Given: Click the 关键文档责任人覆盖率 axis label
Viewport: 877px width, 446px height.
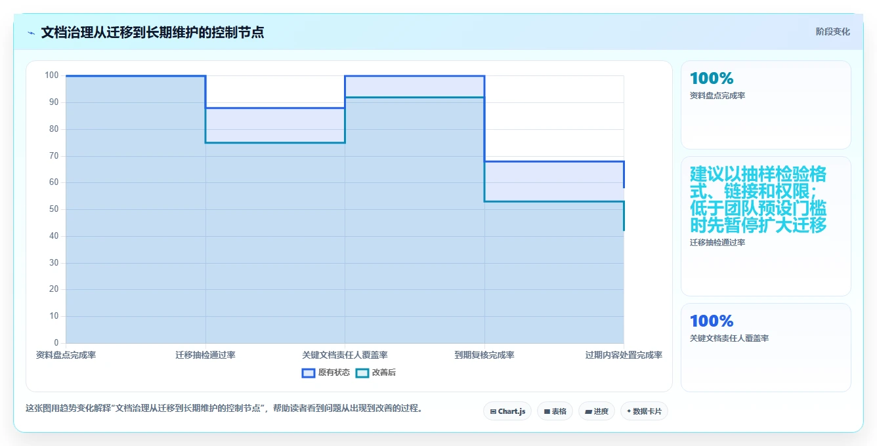Looking at the screenshot, I should [345, 355].
